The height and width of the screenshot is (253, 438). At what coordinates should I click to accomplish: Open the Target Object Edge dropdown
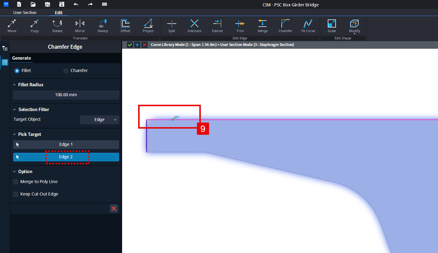(x=99, y=120)
